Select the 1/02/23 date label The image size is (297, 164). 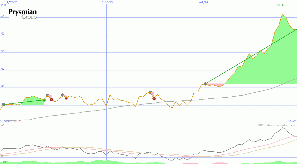(12, 2)
